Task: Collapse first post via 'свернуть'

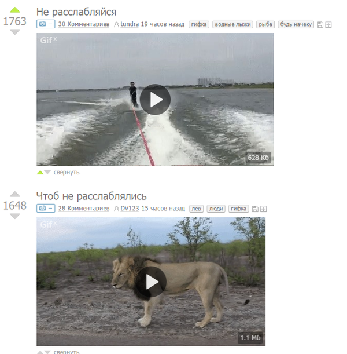Action: click(x=67, y=172)
